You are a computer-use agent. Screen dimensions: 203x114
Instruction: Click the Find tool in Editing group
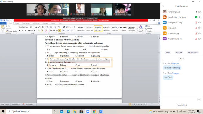[148, 26]
